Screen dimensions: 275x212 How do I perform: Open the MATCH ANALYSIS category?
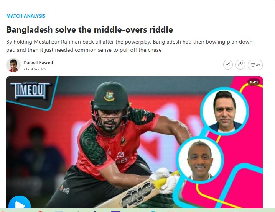pyautogui.click(x=26, y=16)
